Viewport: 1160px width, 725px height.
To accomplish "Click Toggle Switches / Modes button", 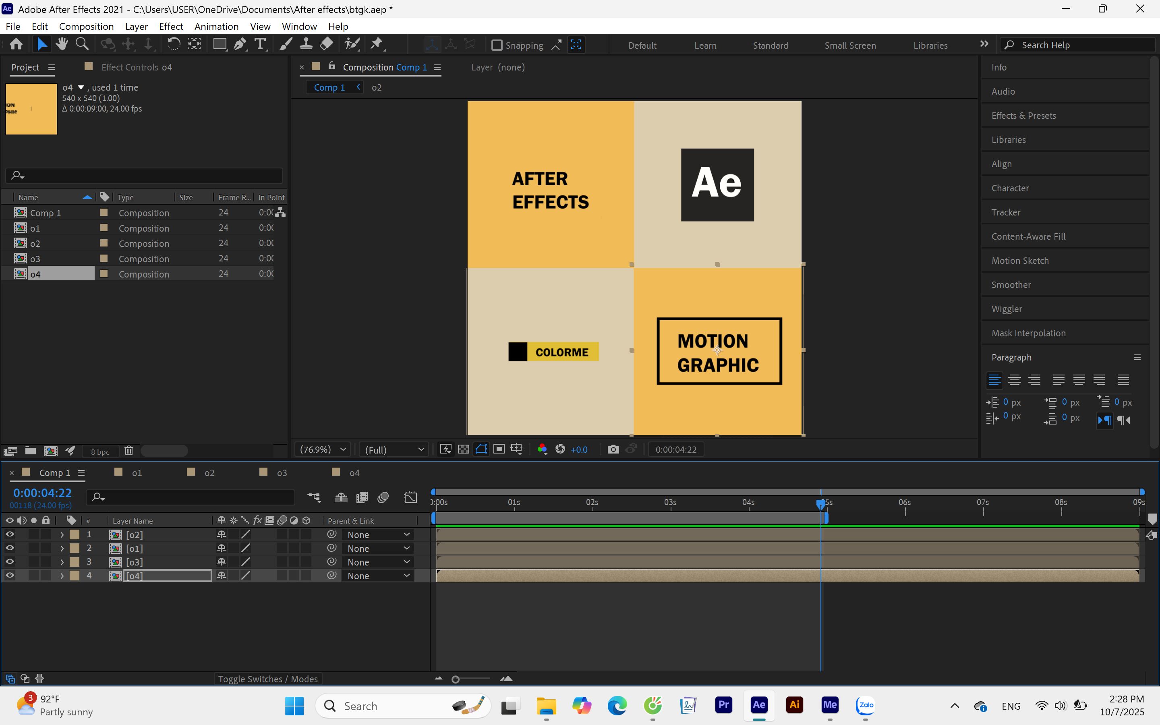I will [267, 679].
